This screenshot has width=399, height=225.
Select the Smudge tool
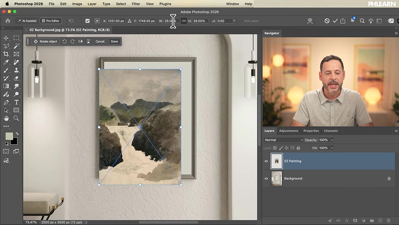click(16, 86)
